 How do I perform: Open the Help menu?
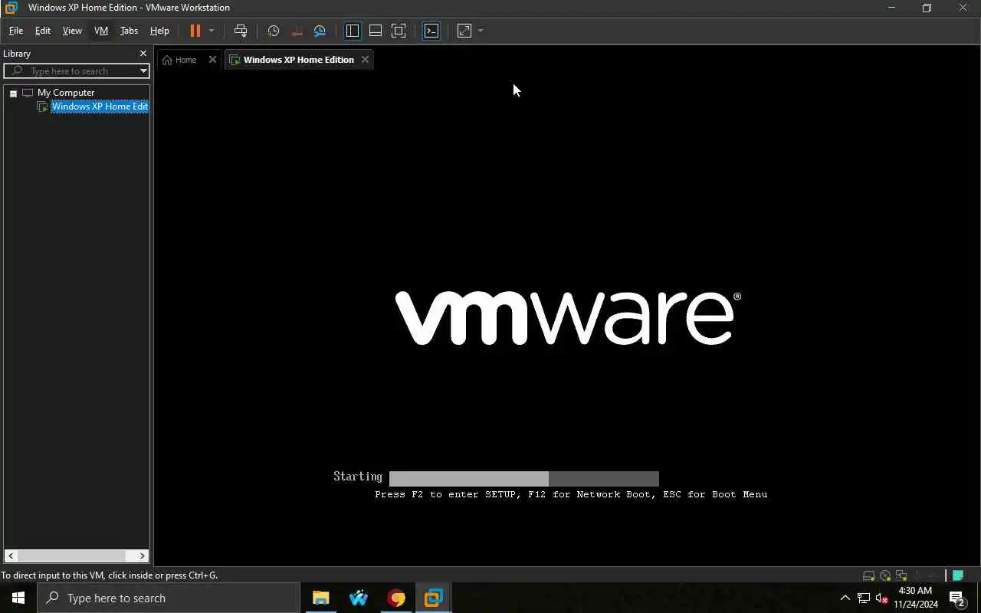(x=159, y=31)
